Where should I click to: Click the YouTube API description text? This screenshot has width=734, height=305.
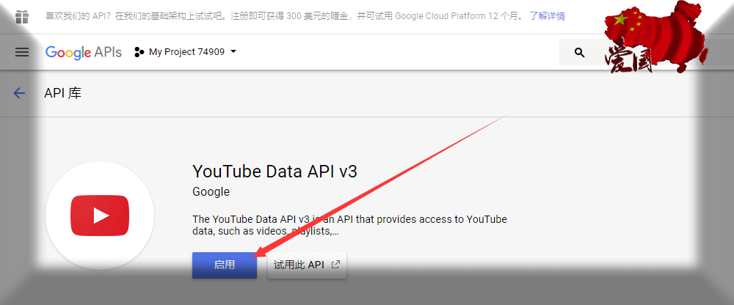tap(349, 225)
